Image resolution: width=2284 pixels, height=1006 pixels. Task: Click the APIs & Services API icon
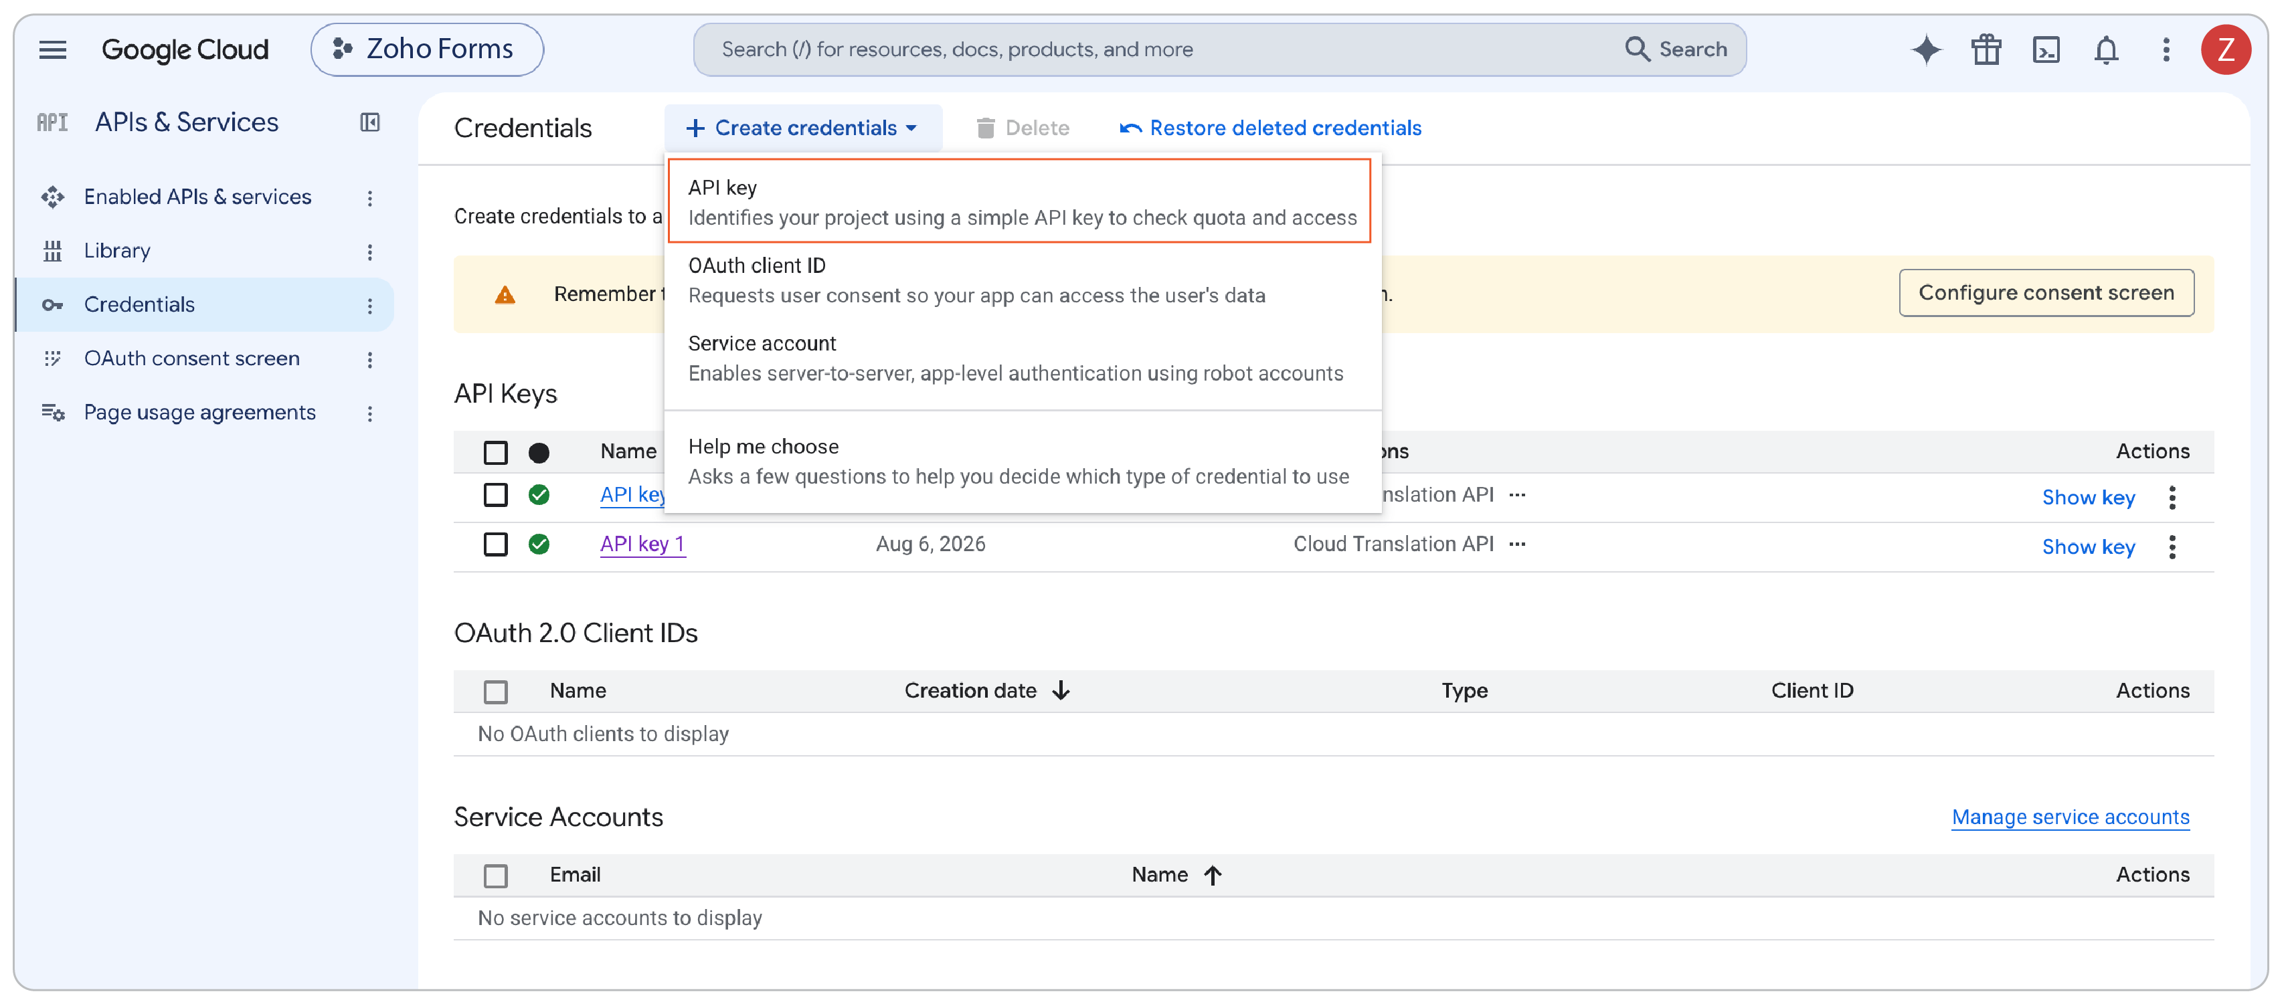[52, 122]
